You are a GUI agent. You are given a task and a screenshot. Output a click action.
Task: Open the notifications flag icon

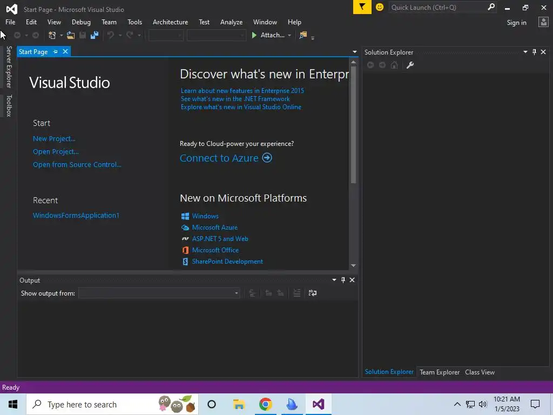[x=362, y=7]
